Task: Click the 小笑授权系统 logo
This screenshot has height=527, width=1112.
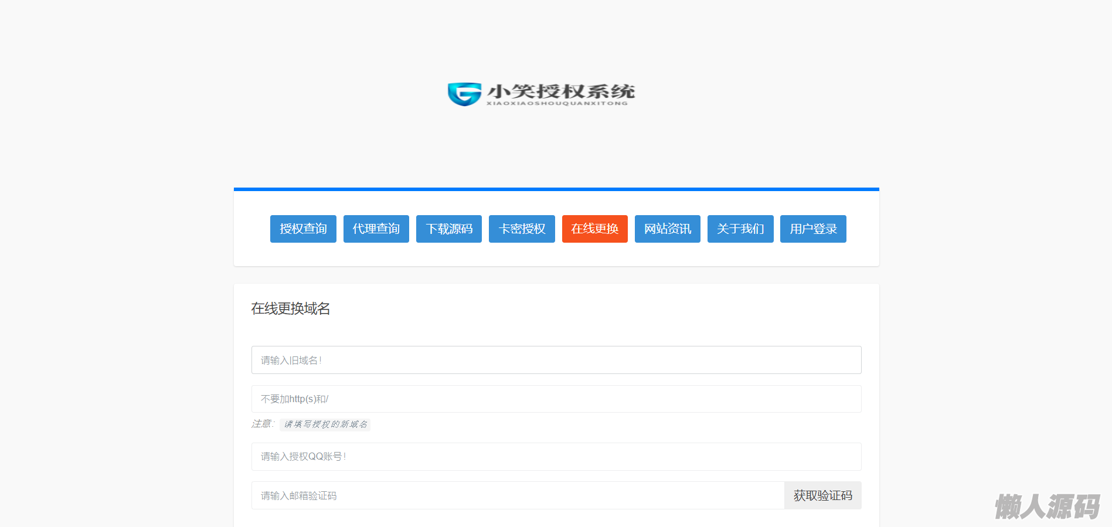Action: click(x=541, y=94)
